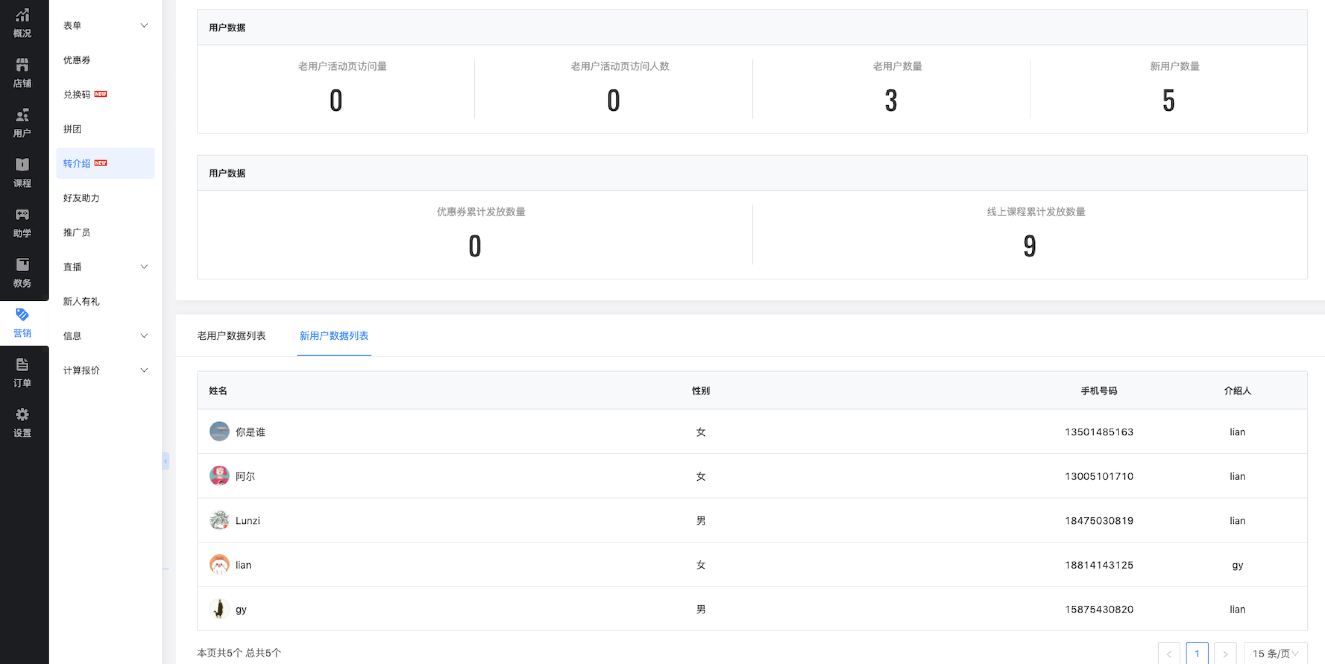1325x664 pixels.
Task: Click the avatar of 你是谁
Action: [219, 432]
